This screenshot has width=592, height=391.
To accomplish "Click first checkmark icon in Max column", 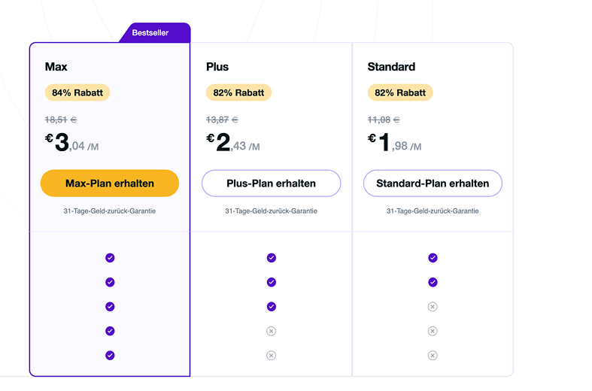I will [x=110, y=258].
